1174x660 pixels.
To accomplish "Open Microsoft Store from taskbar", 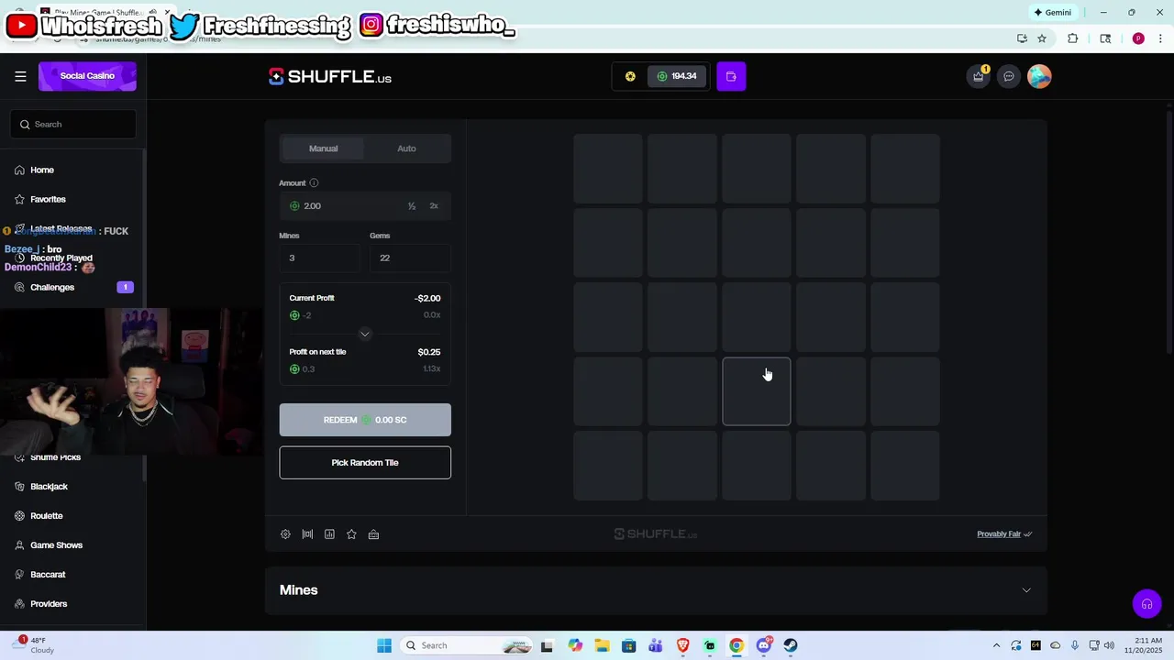I will click(628, 645).
